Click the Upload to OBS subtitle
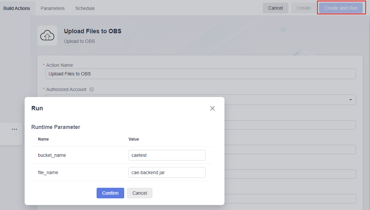 pyautogui.click(x=79, y=41)
